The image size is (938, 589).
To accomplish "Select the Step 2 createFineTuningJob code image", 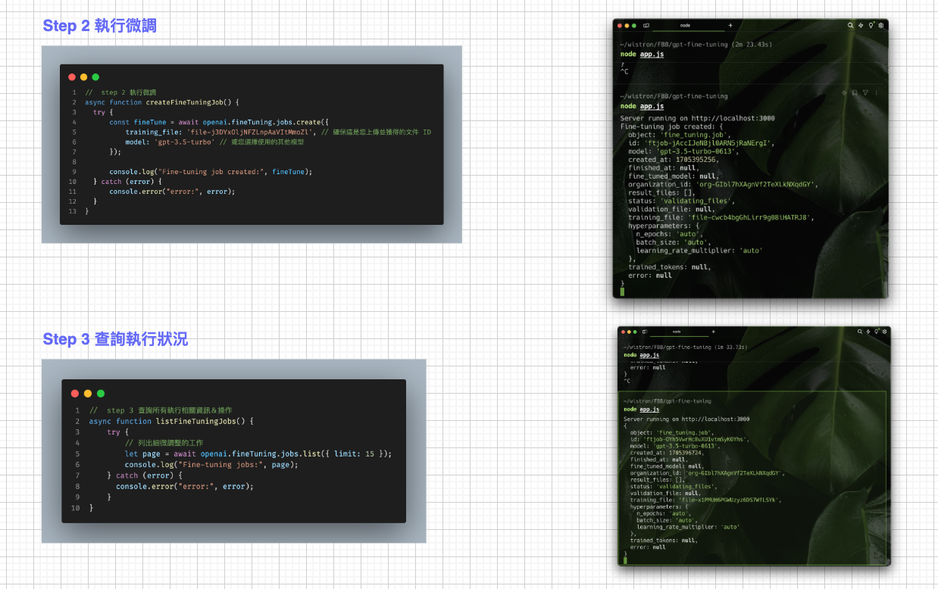I will [x=252, y=145].
